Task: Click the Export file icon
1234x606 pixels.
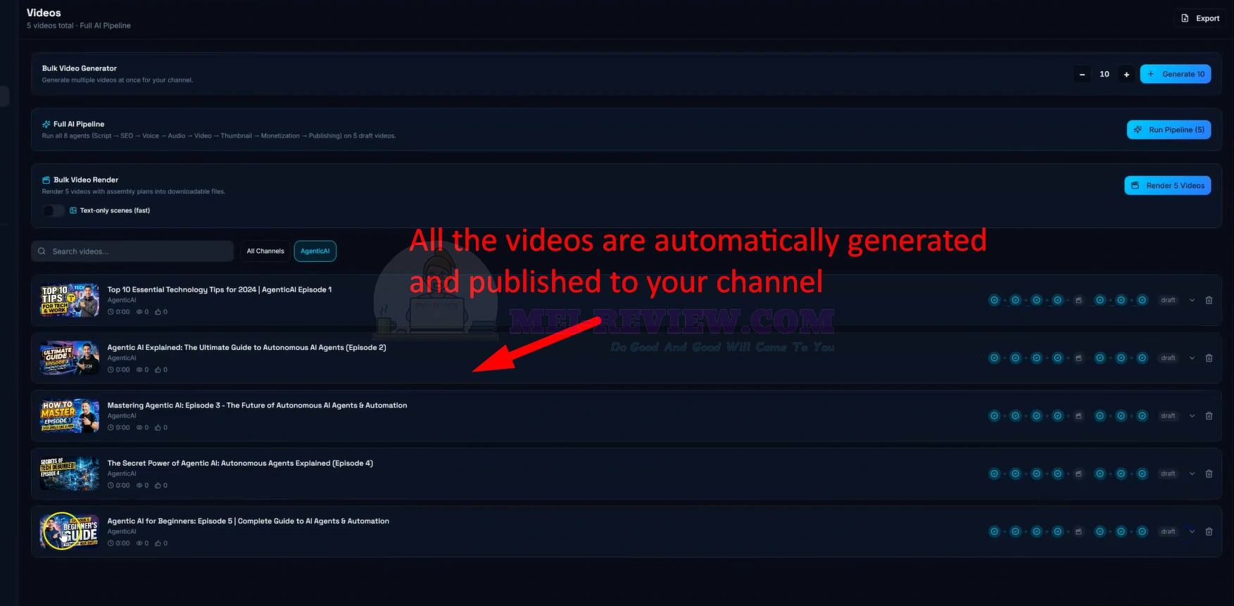Action: (x=1185, y=18)
